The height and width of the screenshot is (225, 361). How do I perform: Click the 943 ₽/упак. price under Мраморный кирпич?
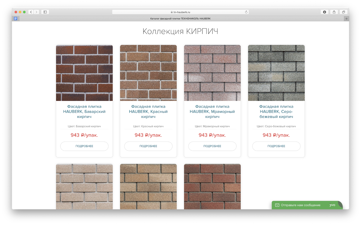coord(212,135)
